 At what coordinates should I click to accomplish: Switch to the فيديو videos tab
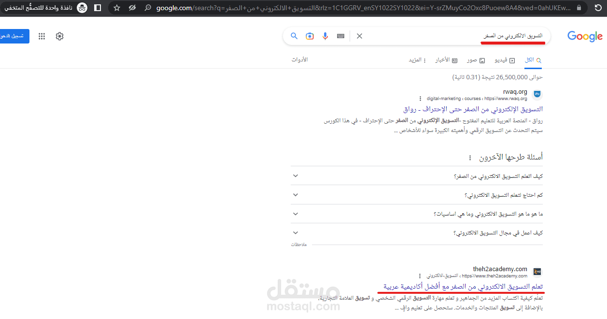505,59
